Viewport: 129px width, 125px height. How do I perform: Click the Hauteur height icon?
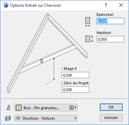89,39
